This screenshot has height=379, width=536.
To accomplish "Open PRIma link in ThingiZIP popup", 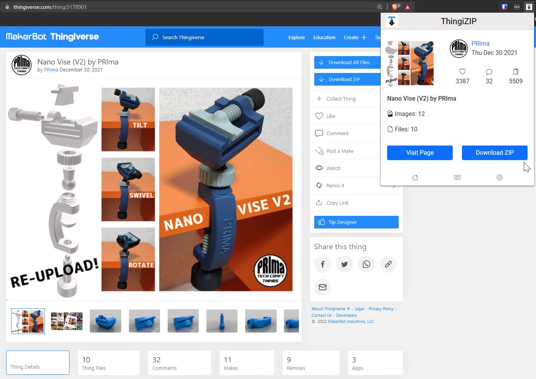I will point(480,43).
